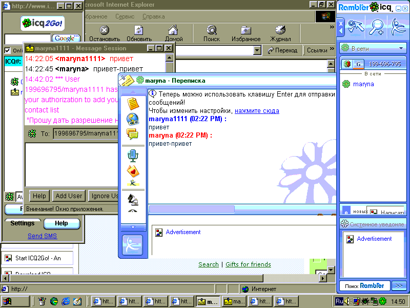Click Advertisement link in Переписка window
The image size is (410, 308).
pyautogui.click(x=183, y=232)
